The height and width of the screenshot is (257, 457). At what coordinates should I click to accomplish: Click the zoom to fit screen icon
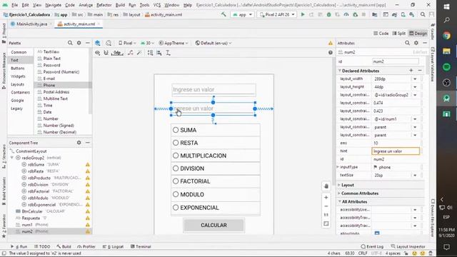pos(326,223)
